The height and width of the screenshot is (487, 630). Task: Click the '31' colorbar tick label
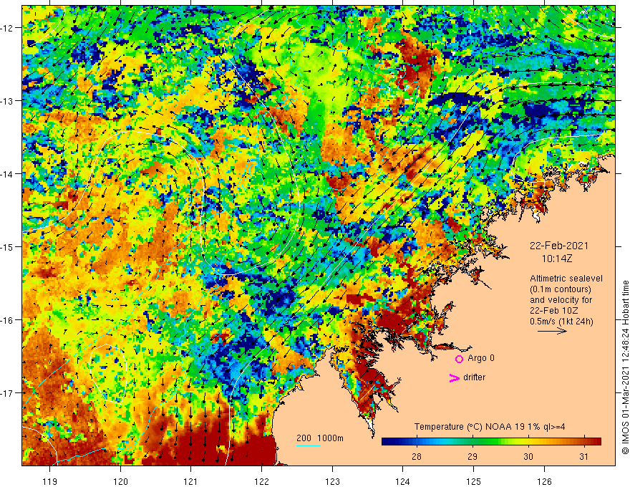[x=583, y=456]
